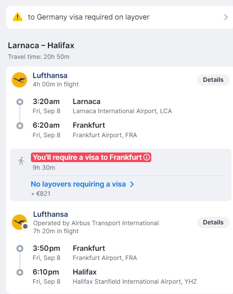
Task: Expand the Germany visa required banner chevron
Action: pos(226,17)
